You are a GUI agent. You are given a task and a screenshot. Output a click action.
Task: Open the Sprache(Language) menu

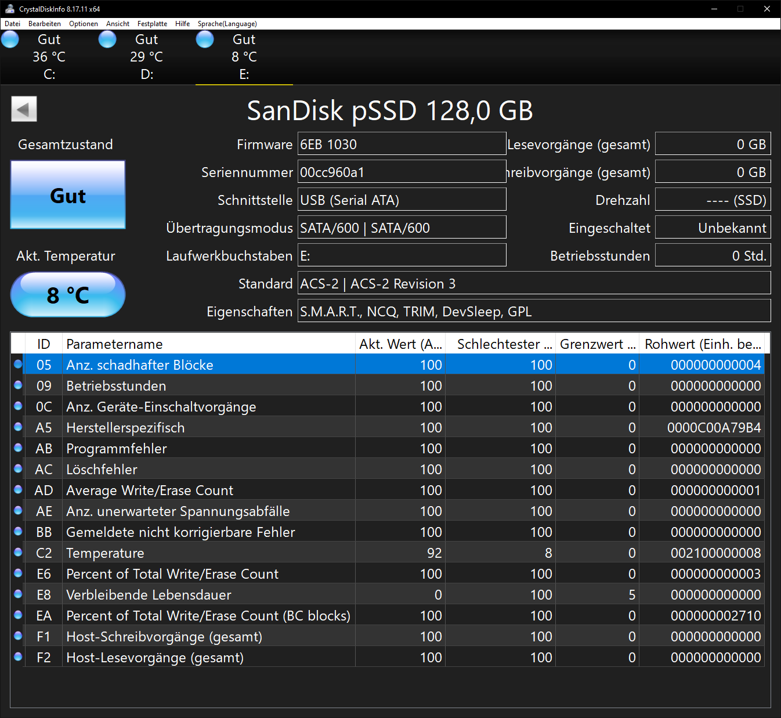(227, 24)
